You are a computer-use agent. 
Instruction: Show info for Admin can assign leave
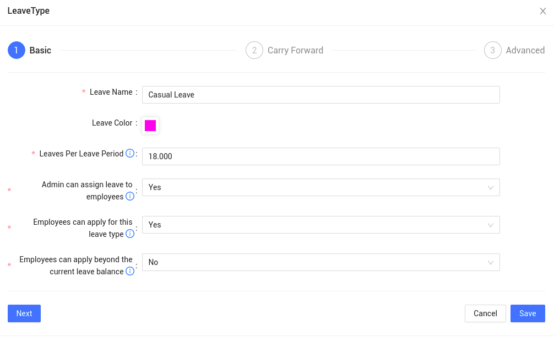130,197
